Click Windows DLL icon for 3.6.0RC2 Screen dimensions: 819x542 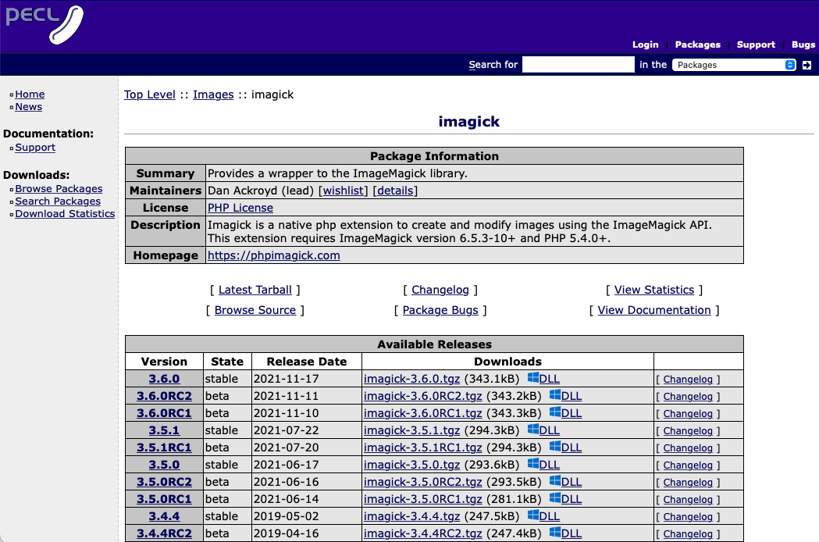tap(554, 395)
